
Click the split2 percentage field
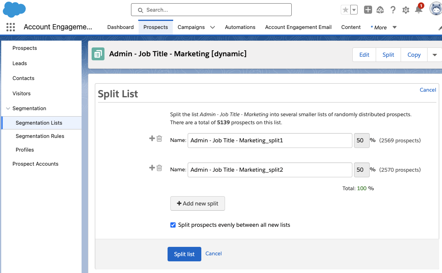362,170
